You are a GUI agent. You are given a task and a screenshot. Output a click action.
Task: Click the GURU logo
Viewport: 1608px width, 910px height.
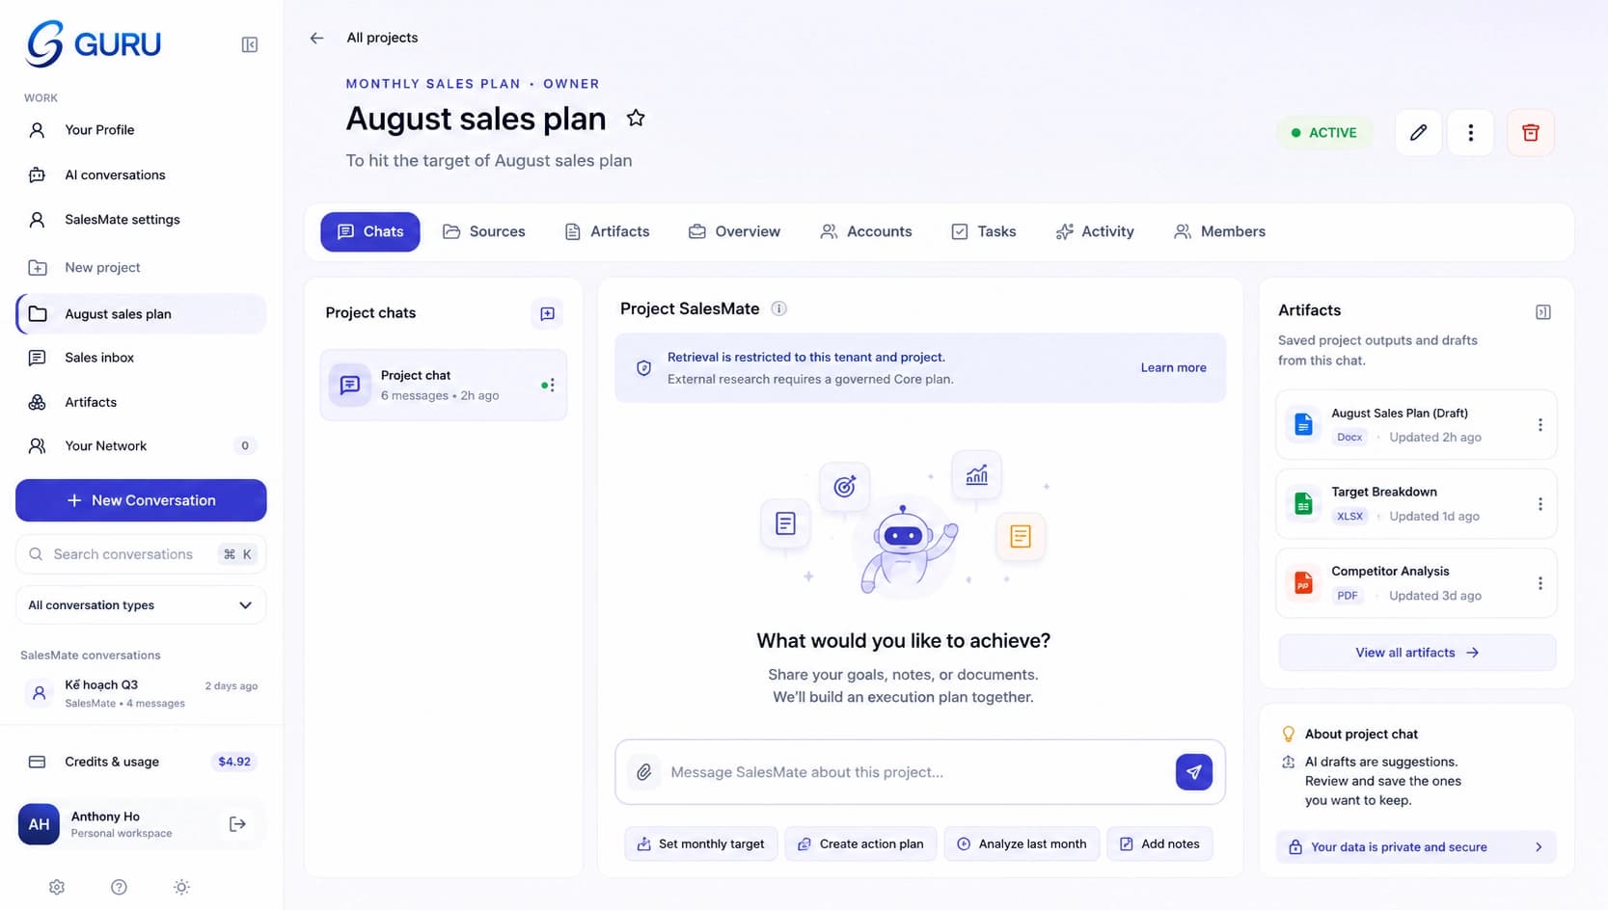tap(94, 43)
